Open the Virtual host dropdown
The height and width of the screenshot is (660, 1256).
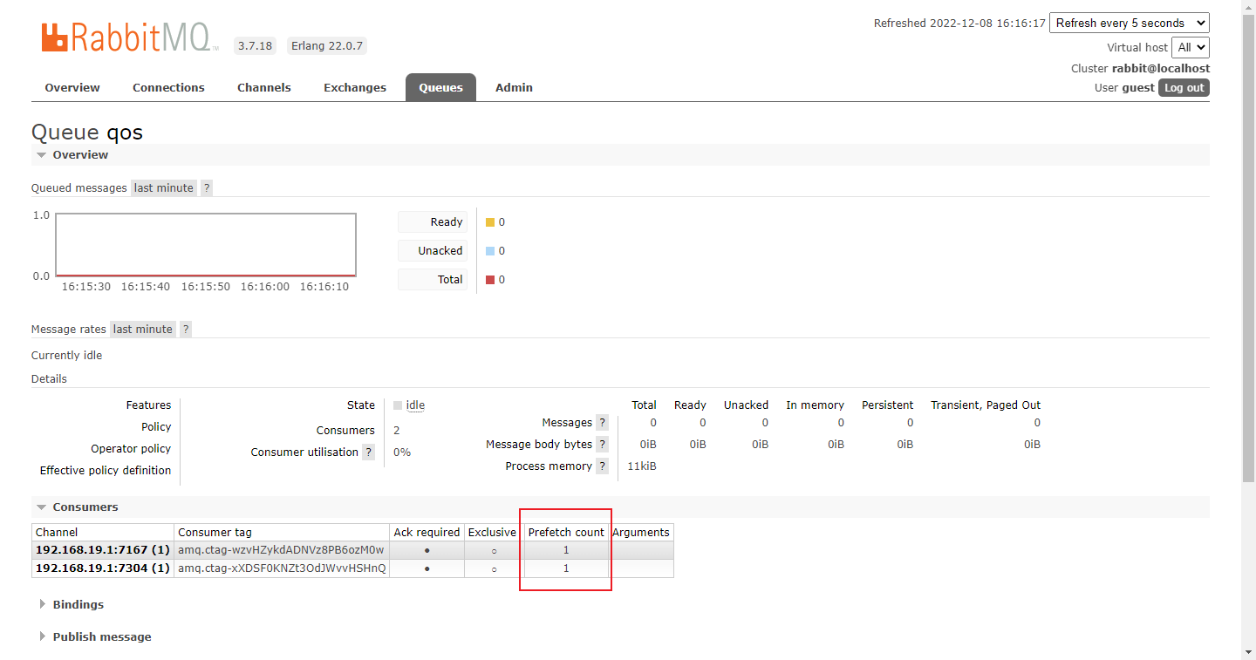point(1191,47)
